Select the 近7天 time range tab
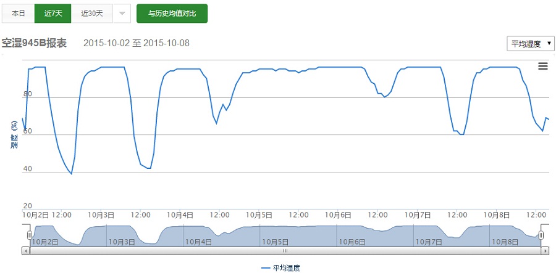 tap(53, 14)
